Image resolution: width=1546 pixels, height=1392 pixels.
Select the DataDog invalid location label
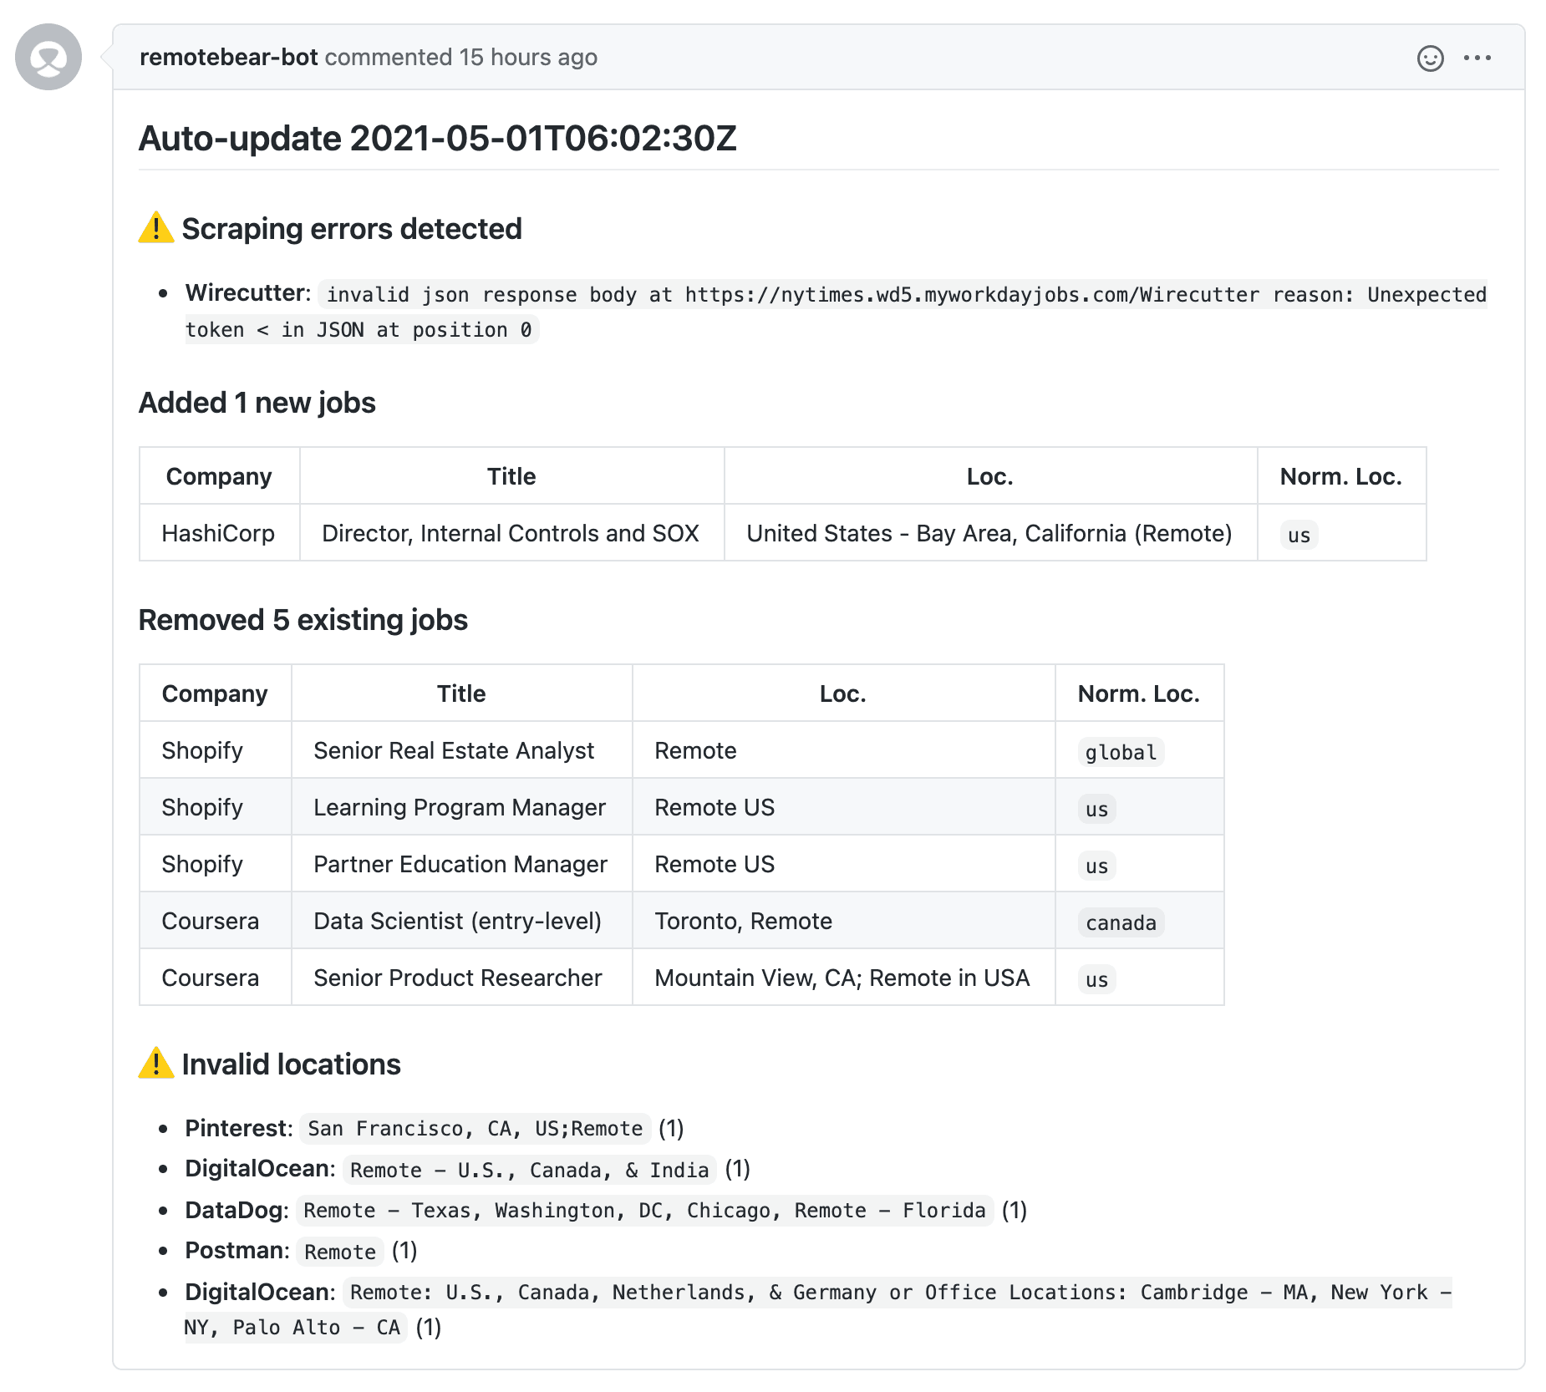tap(236, 1210)
